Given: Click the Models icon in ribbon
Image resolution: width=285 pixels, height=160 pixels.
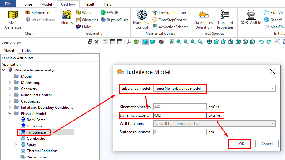Looking at the screenshot, I should pos(66,17).
